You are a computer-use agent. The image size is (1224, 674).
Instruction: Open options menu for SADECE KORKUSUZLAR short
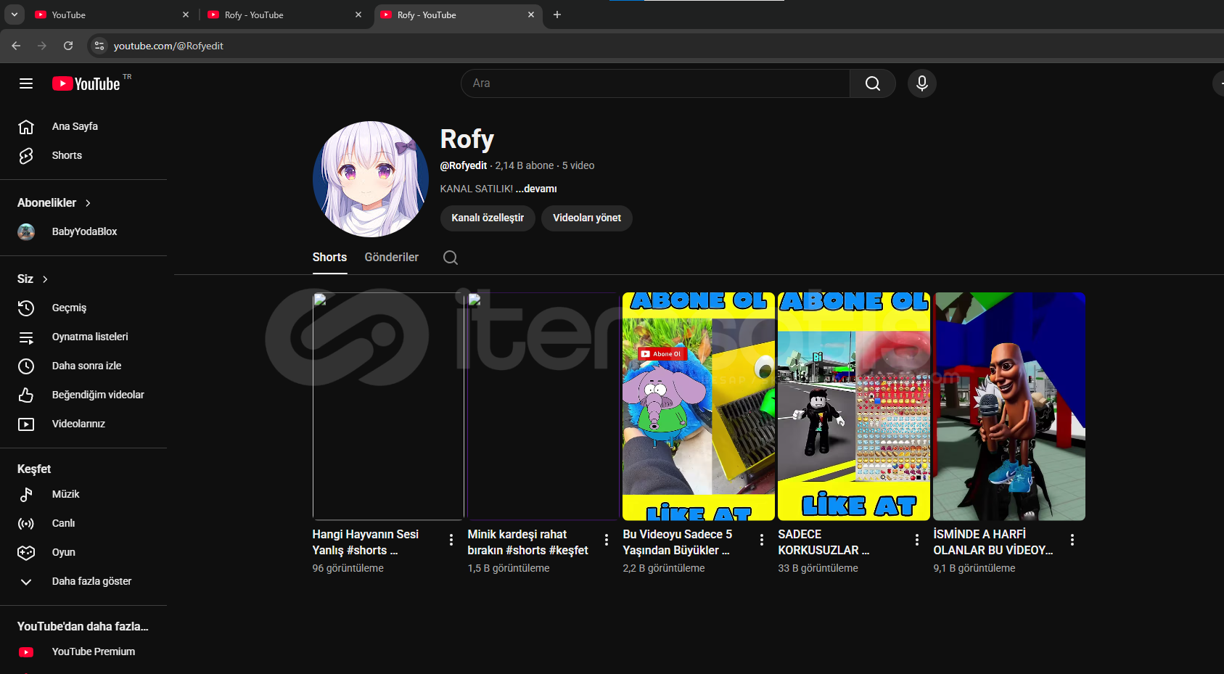click(x=917, y=540)
